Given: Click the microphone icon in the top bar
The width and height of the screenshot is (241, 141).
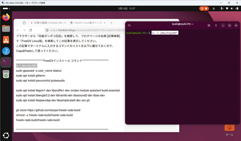Looking at the screenshot, I should (222, 8).
